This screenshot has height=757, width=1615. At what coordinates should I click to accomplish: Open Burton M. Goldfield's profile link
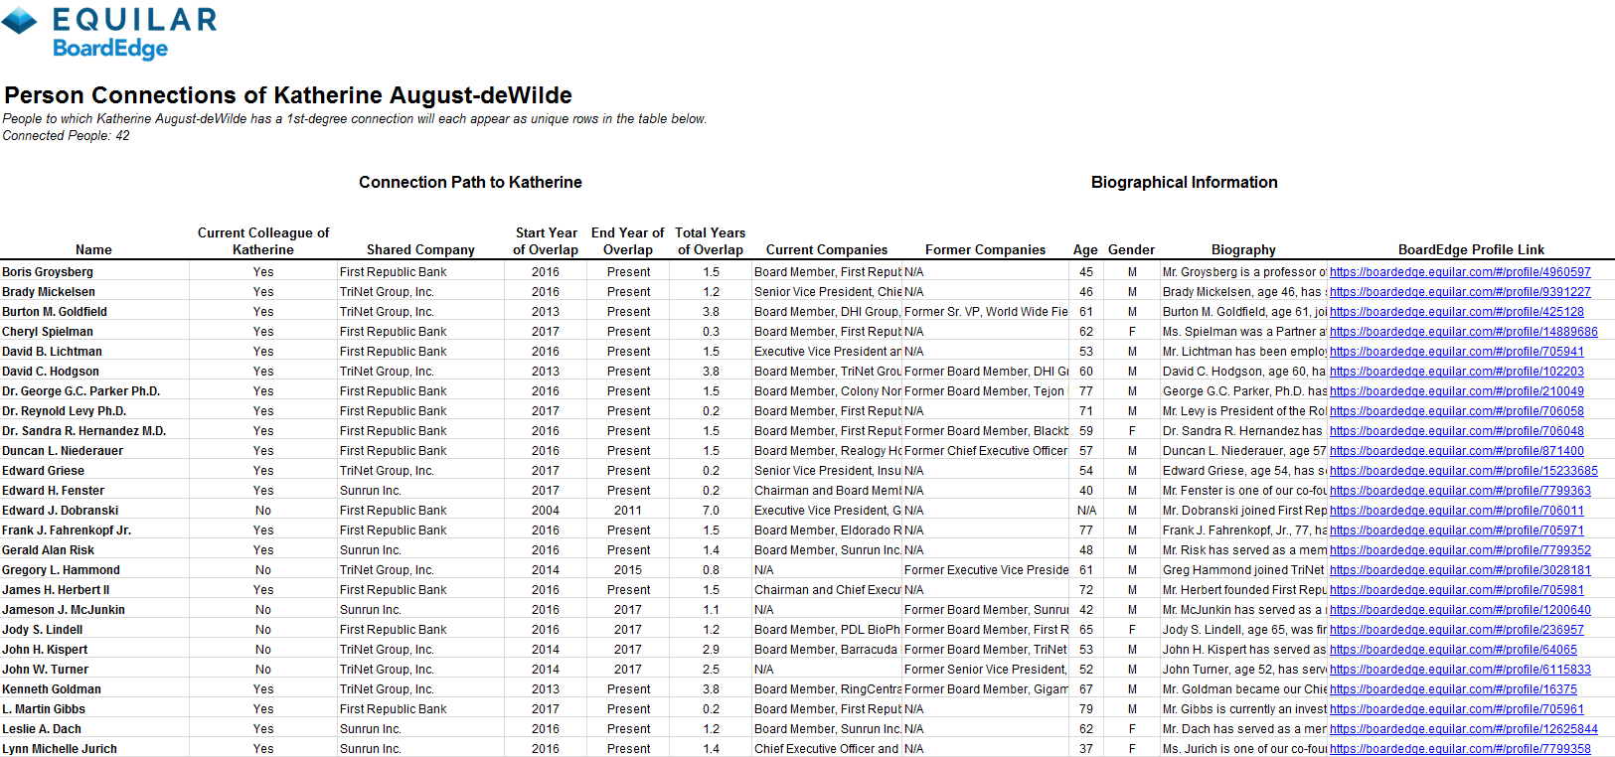pos(1457,312)
